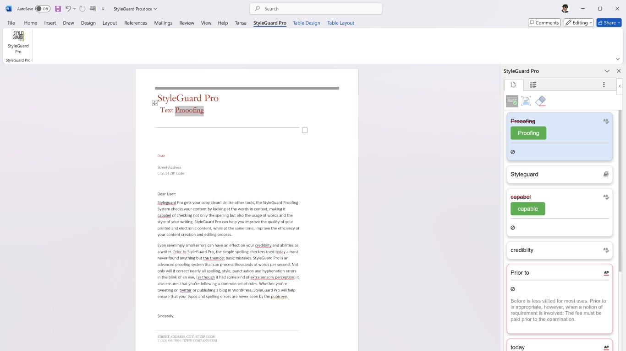Image resolution: width=626 pixels, height=351 pixels.
Task: Open the list view pane tab
Action: point(533,85)
